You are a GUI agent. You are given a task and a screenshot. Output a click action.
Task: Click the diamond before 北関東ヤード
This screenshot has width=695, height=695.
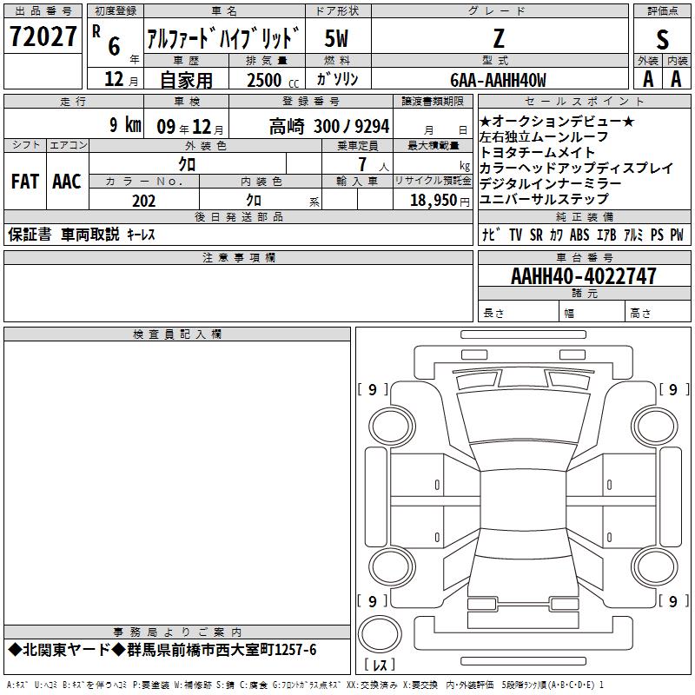pos(15,650)
